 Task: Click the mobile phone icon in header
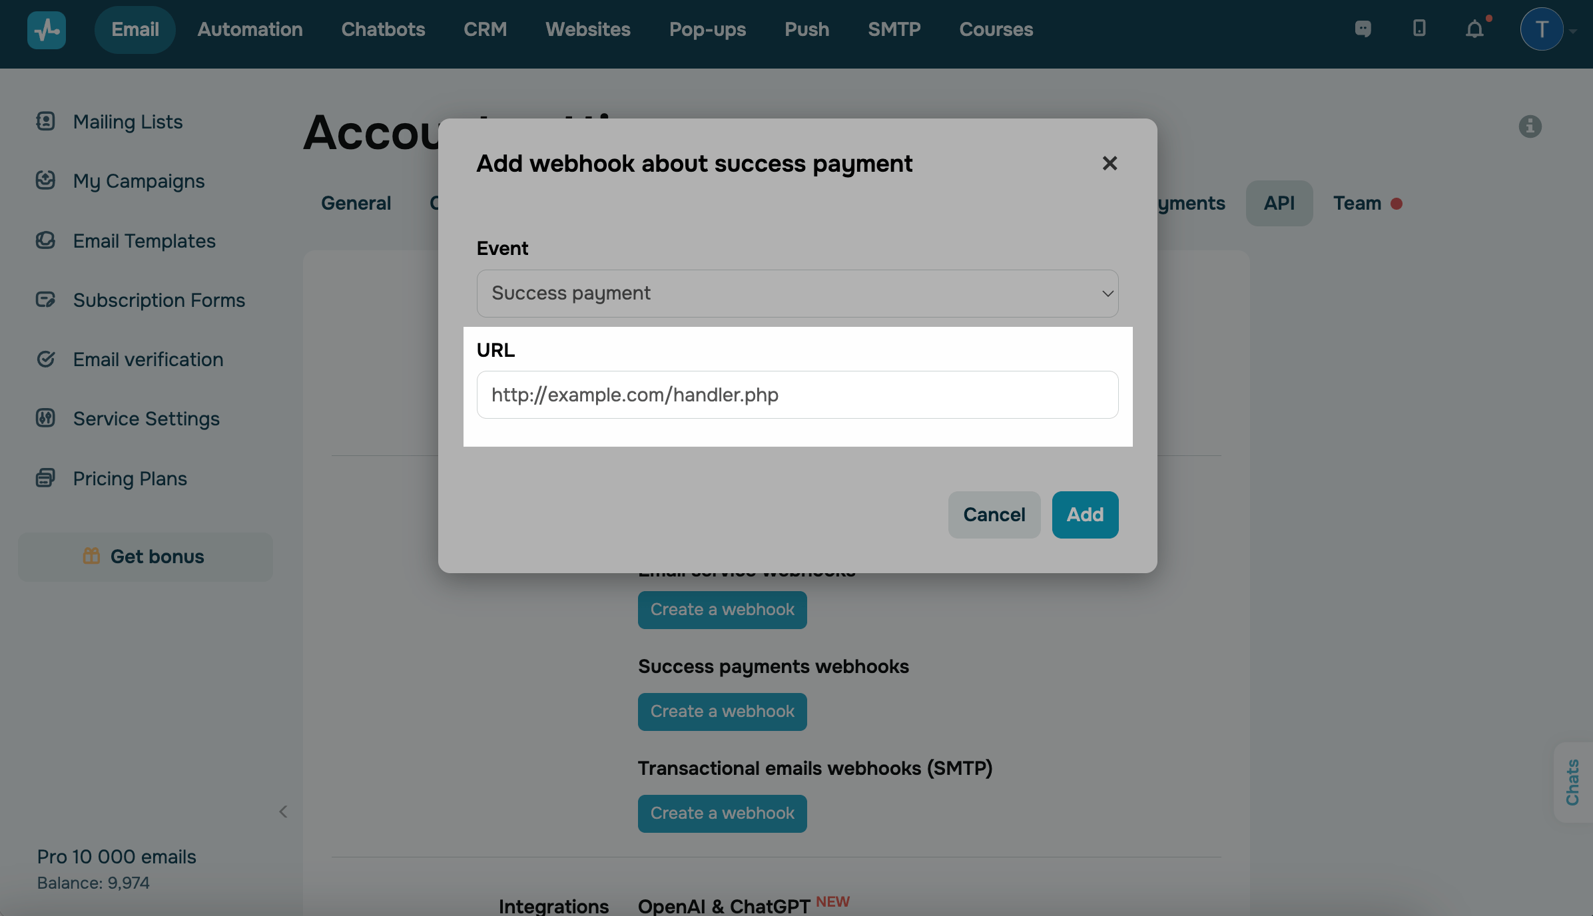tap(1419, 29)
